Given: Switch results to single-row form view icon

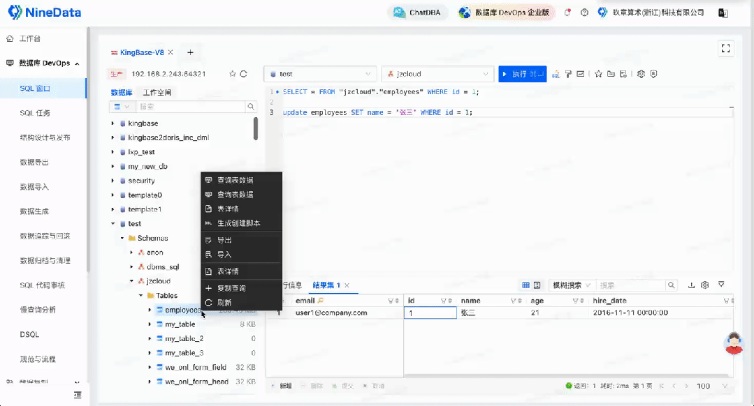Looking at the screenshot, I should [x=537, y=285].
